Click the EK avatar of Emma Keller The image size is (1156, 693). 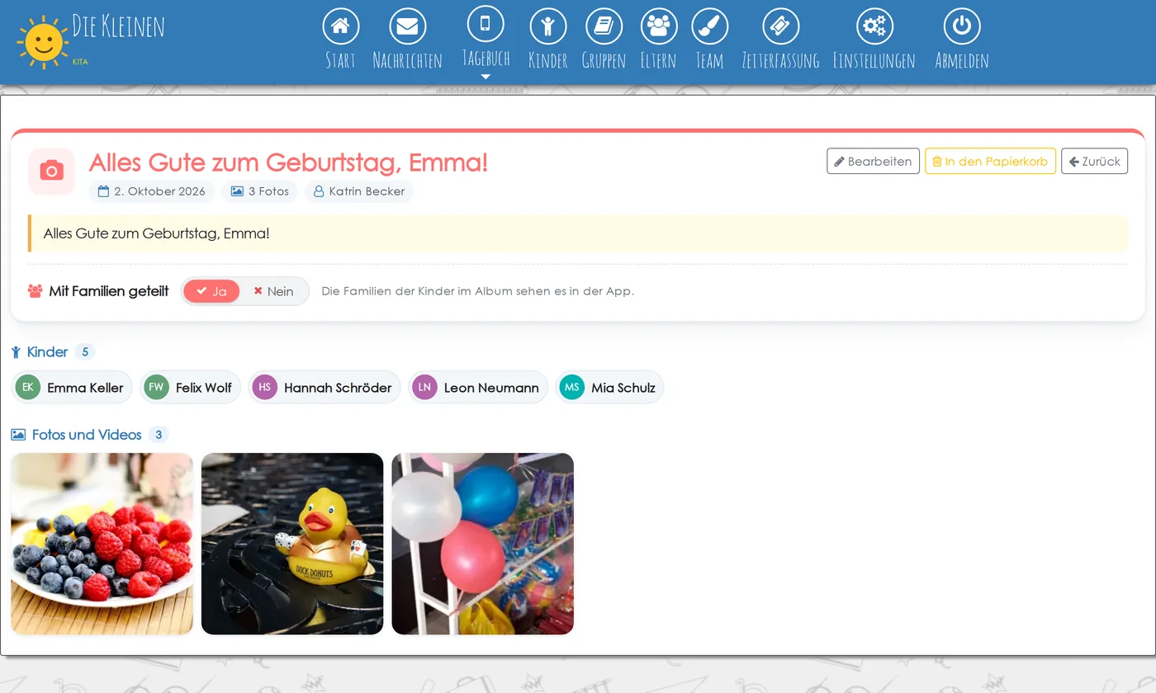28,387
